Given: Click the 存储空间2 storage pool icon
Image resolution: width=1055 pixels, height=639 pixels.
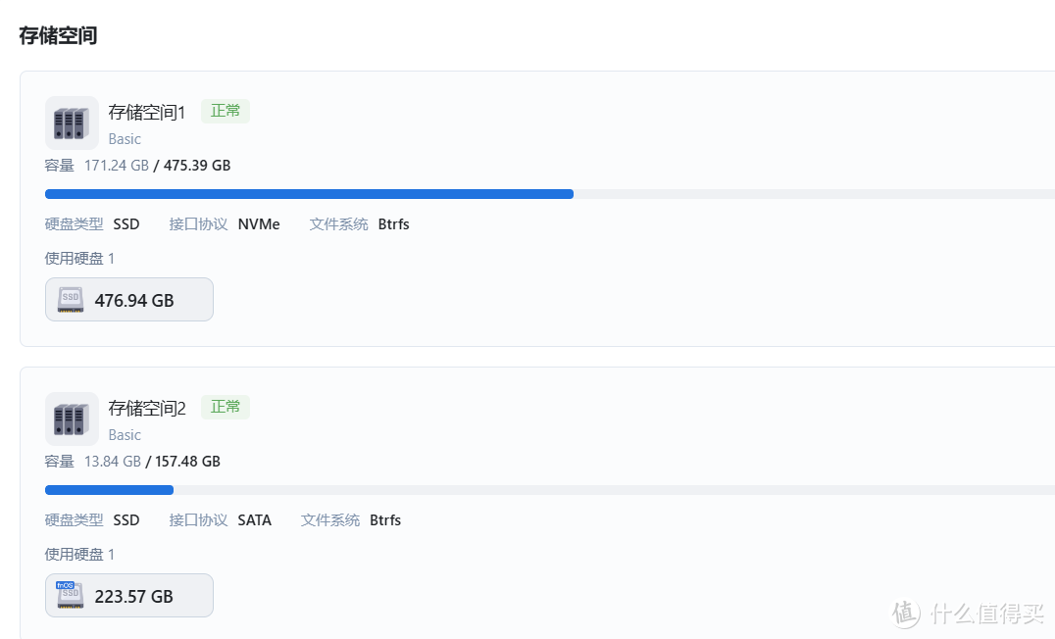Looking at the screenshot, I should 71,418.
